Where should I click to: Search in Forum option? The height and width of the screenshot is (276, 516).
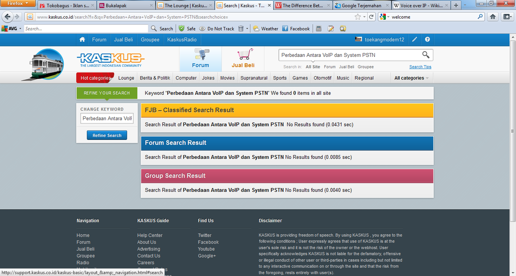330,67
